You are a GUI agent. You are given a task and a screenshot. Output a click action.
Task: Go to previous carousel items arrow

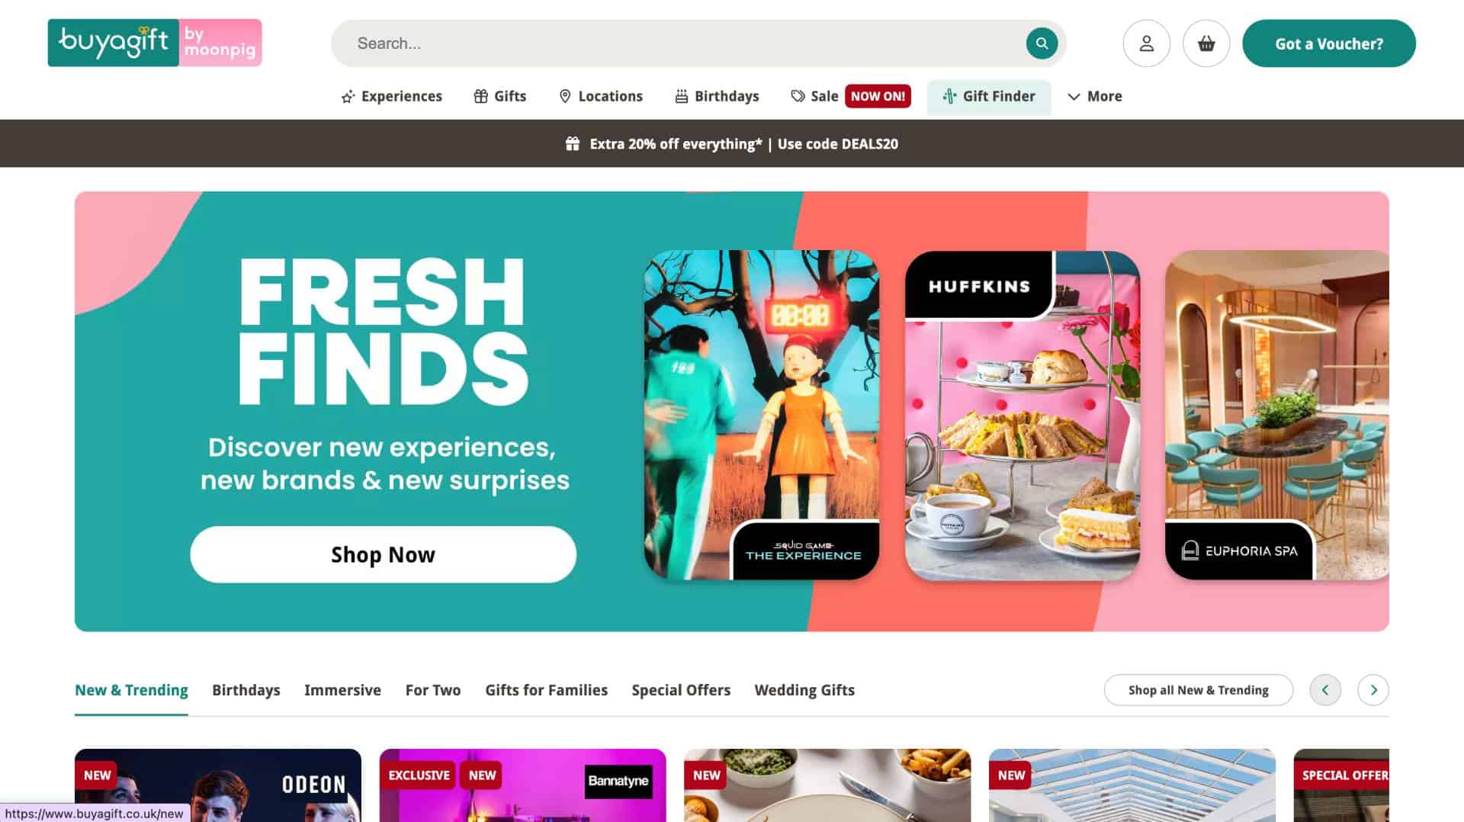pyautogui.click(x=1325, y=690)
